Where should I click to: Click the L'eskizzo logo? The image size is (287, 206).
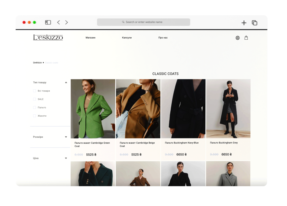48,37
